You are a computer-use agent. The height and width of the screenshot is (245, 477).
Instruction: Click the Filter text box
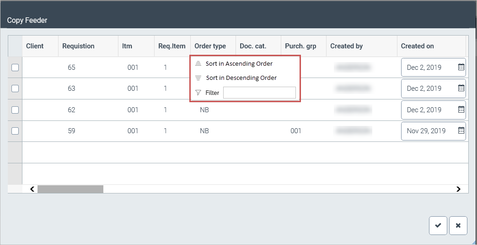(x=259, y=93)
